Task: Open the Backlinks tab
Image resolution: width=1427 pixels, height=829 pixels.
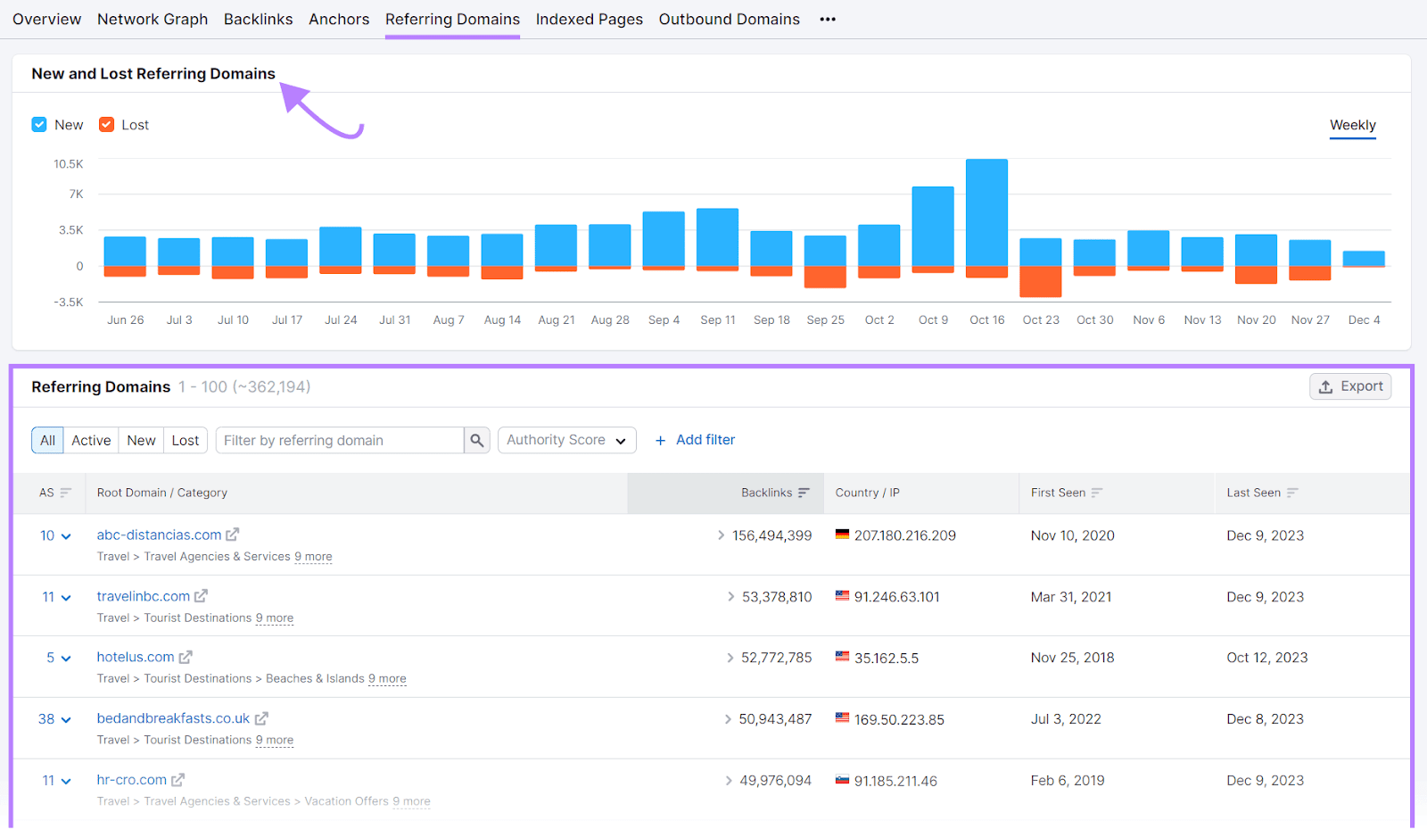Action: click(x=258, y=20)
